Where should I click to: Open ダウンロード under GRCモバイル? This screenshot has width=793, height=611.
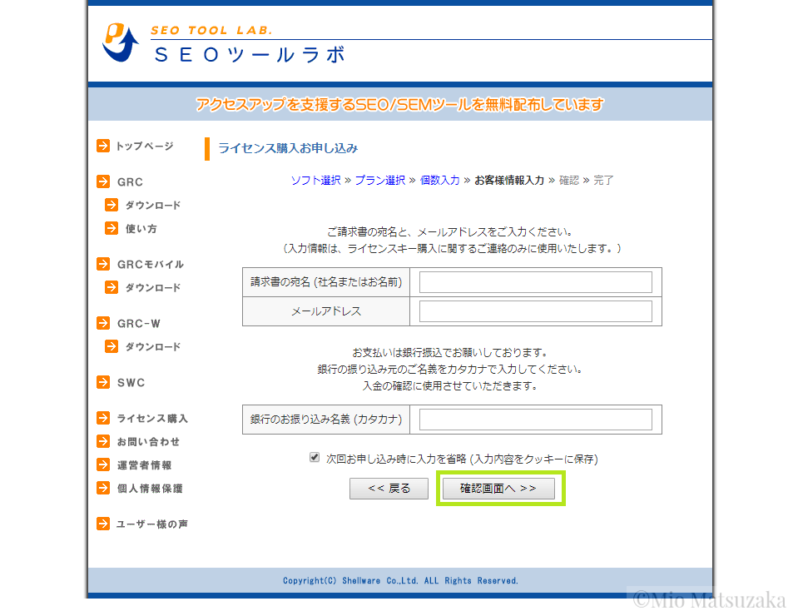153,288
